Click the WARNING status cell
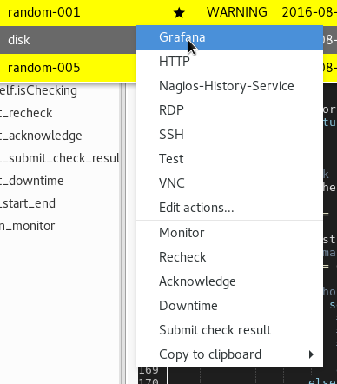This screenshot has height=384, width=337. [x=237, y=12]
